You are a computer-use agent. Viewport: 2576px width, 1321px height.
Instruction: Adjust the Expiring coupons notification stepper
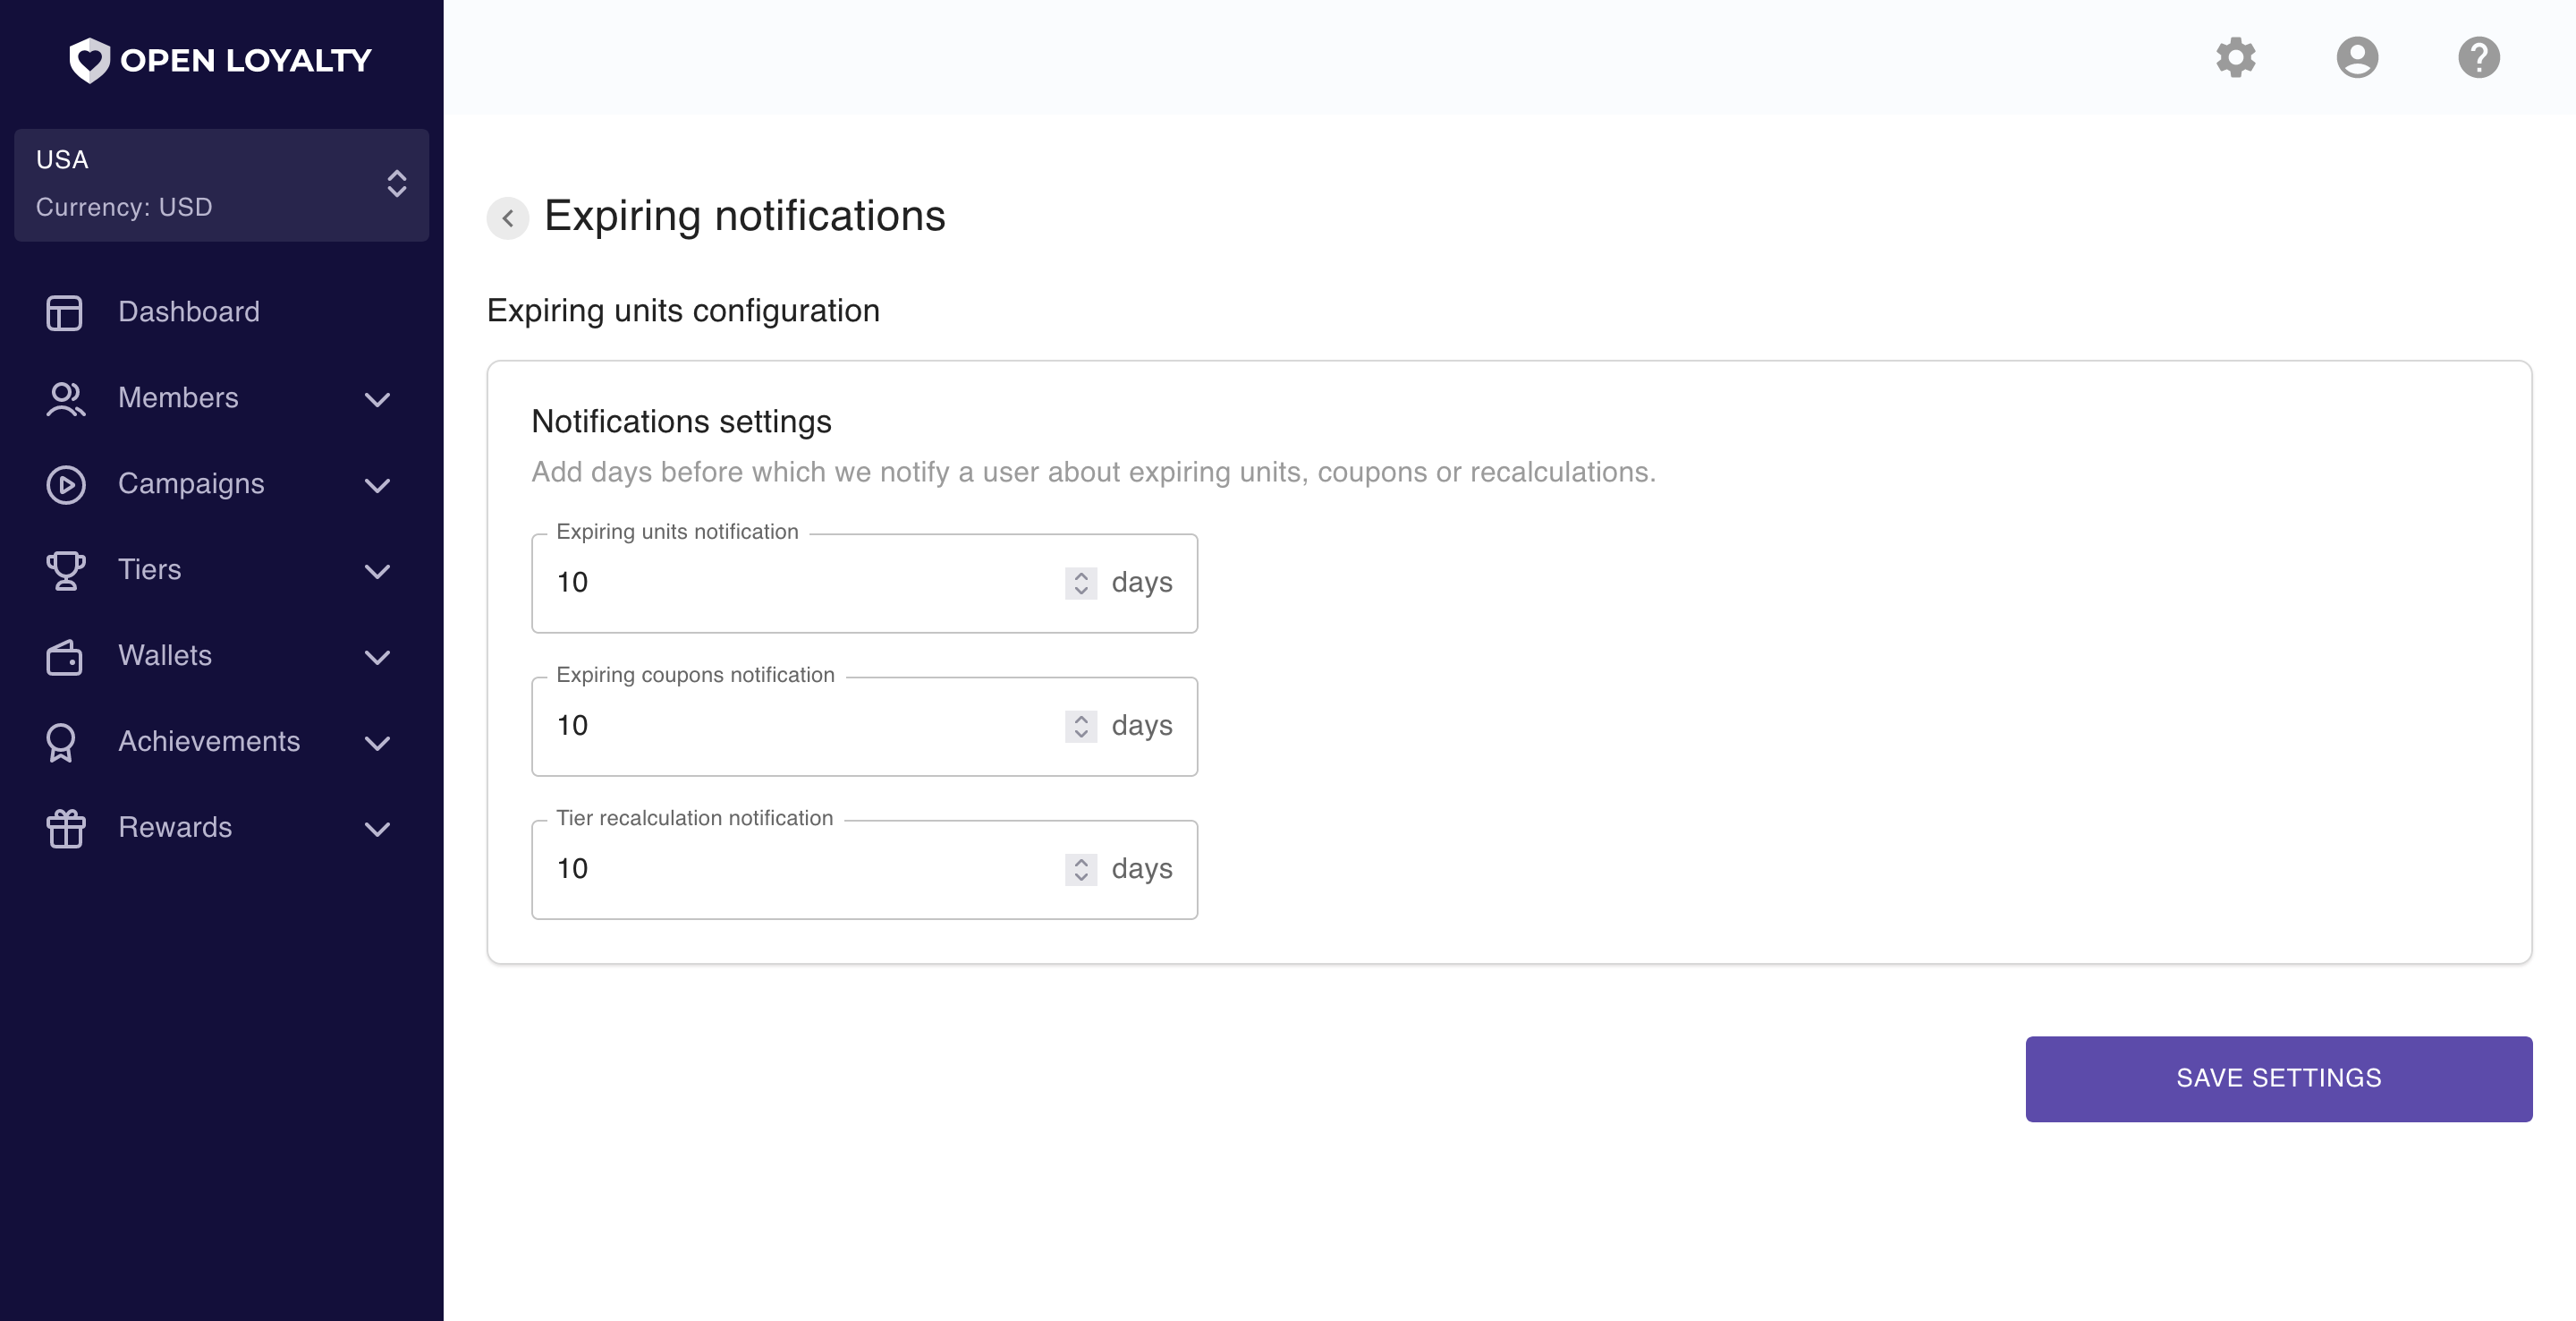click(1081, 726)
